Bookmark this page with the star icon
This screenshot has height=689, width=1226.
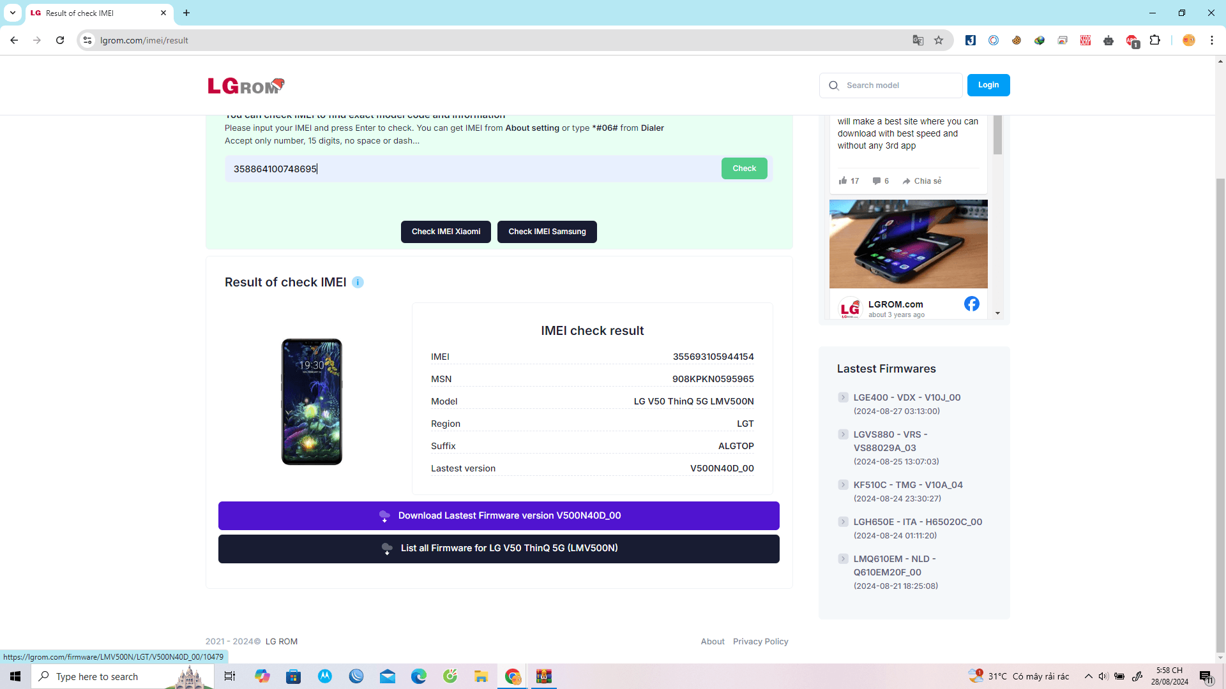point(939,40)
